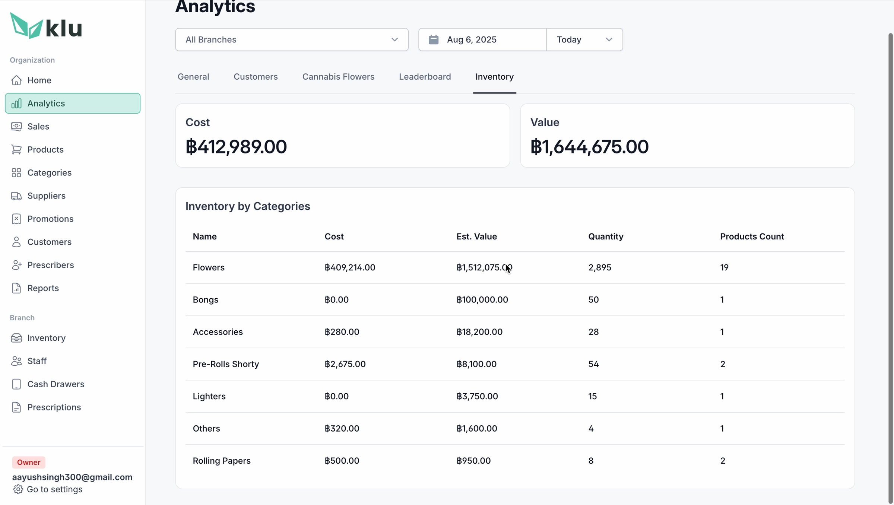Click the Sales cash icon
894x505 pixels.
click(x=16, y=126)
